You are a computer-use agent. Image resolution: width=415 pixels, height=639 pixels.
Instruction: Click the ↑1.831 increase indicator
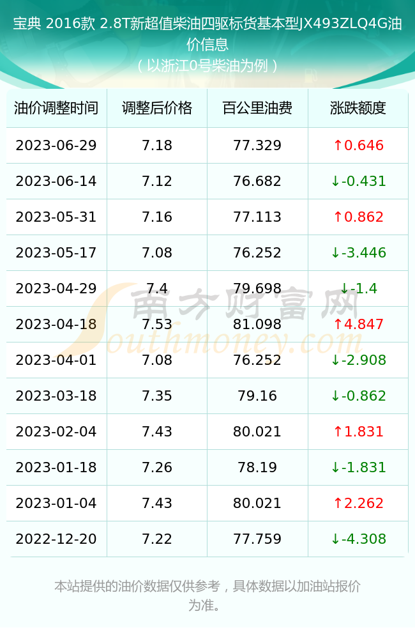click(358, 431)
